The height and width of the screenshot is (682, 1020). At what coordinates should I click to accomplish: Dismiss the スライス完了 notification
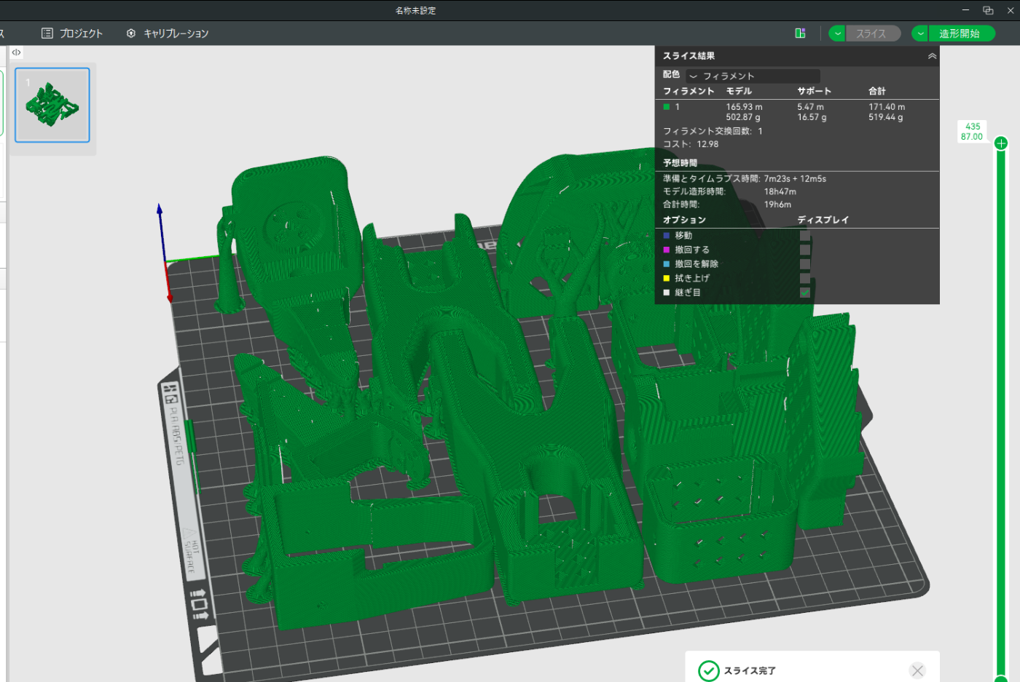pyautogui.click(x=917, y=670)
